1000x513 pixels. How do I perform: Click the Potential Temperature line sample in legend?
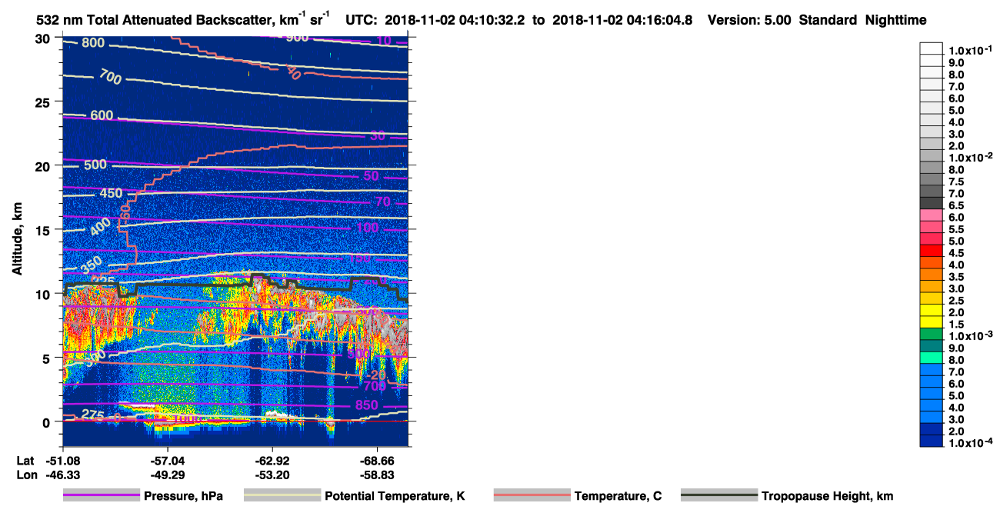pyautogui.click(x=282, y=495)
